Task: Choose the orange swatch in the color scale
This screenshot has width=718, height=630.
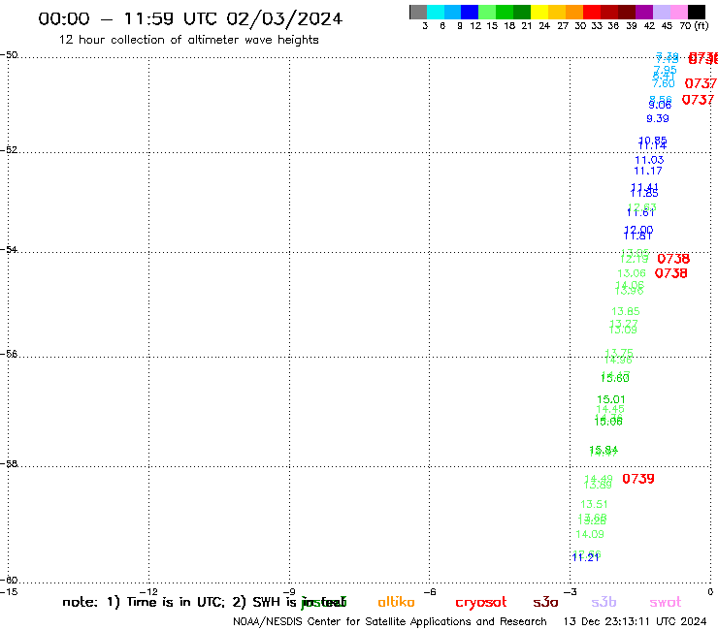Action: point(574,12)
